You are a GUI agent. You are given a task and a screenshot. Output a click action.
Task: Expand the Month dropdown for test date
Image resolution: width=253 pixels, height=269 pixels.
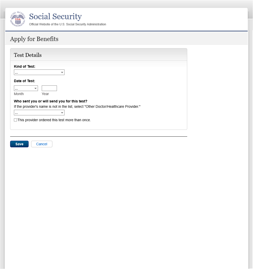point(26,88)
